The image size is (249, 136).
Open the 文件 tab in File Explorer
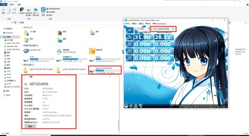point(3,5)
